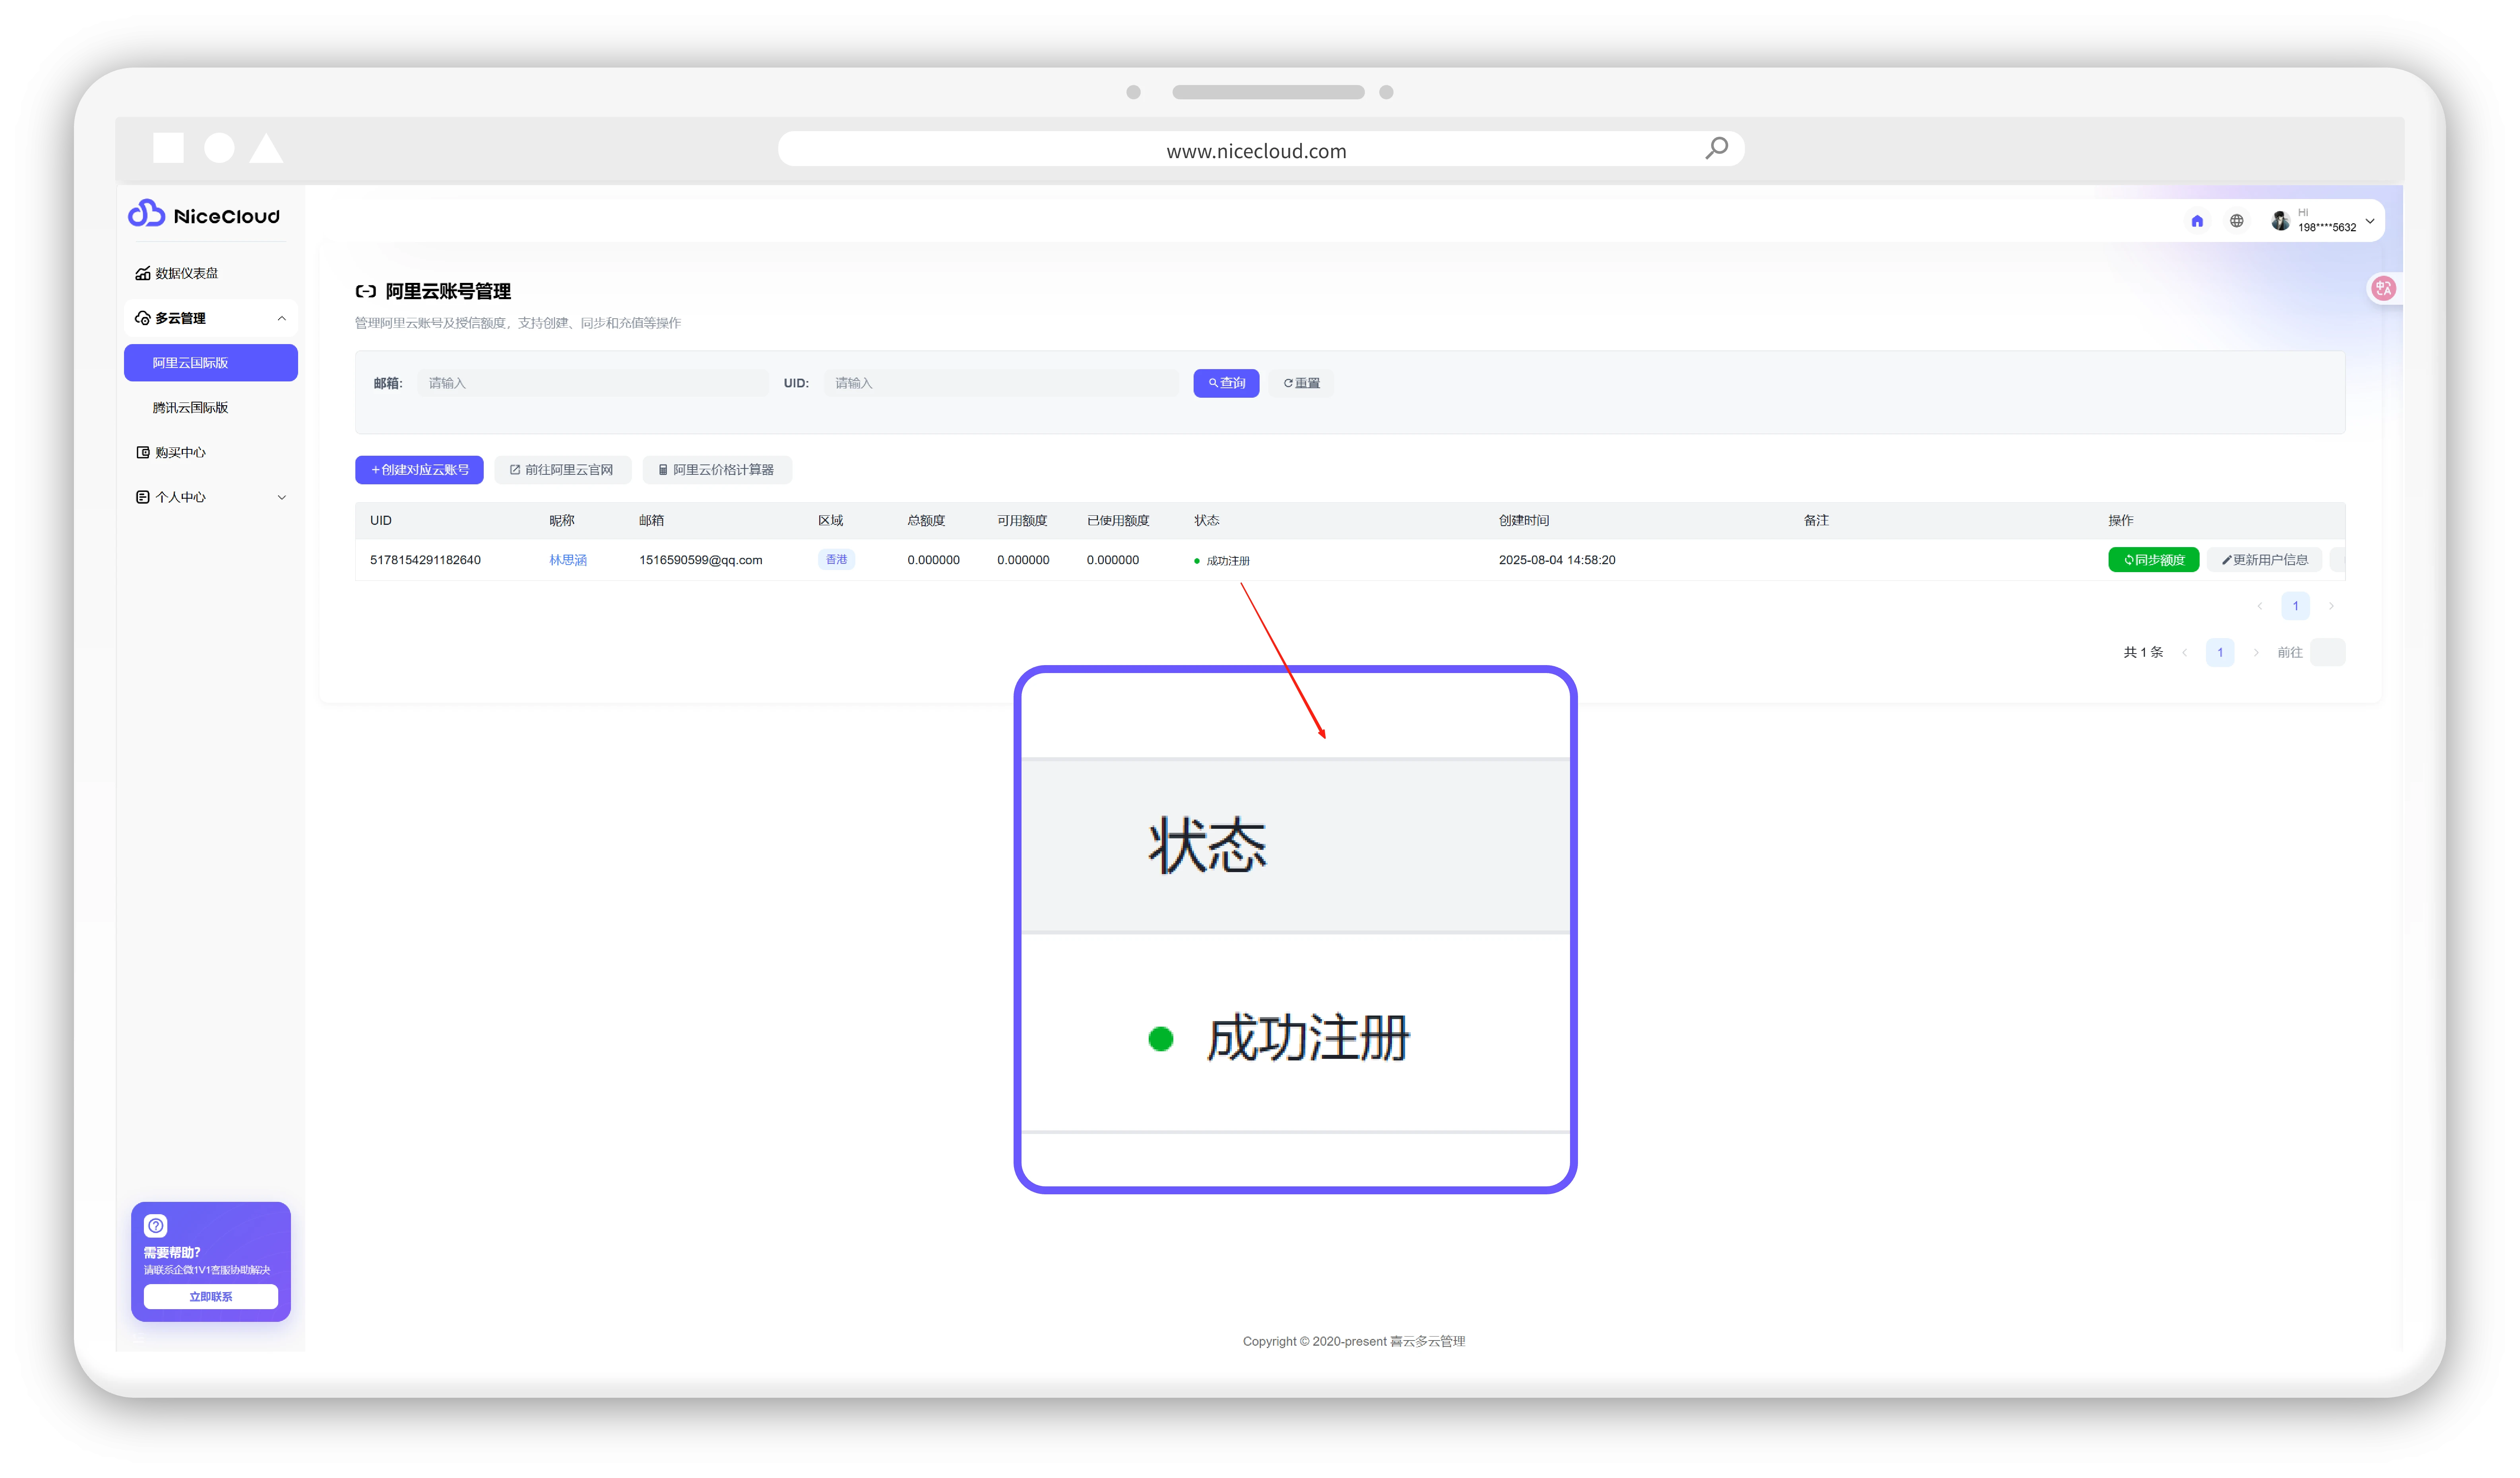Image resolution: width=2520 pixels, height=1478 pixels.
Task: Click the question mark help icon
Action: point(156,1225)
